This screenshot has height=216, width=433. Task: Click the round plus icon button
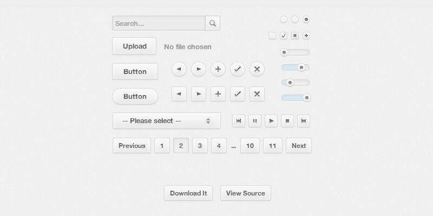pyautogui.click(x=218, y=69)
